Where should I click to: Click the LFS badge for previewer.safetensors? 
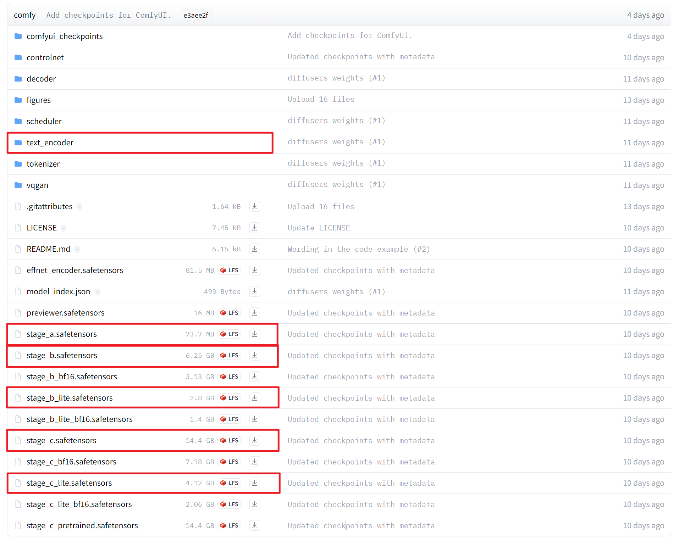229,313
